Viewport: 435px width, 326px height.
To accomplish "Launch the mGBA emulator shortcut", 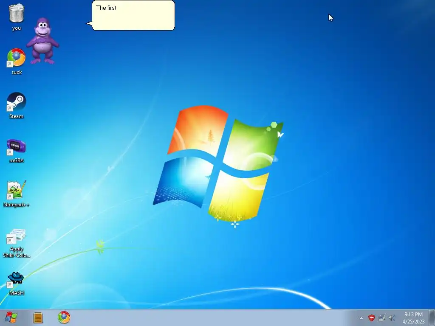I will [17, 150].
